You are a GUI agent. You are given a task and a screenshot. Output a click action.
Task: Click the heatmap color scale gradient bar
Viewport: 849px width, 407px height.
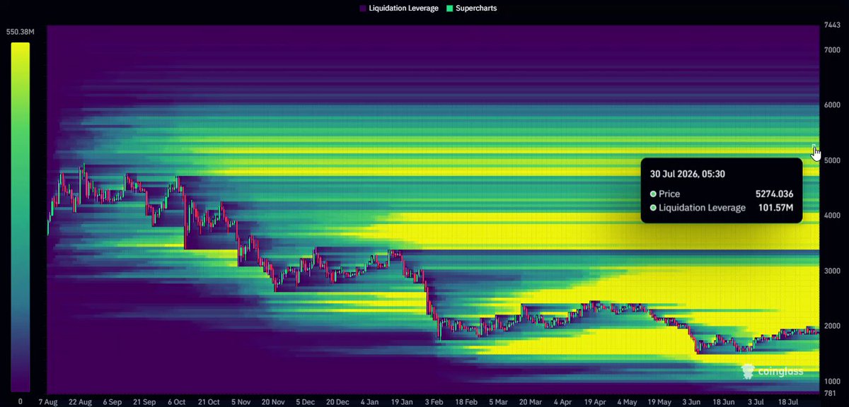20,217
